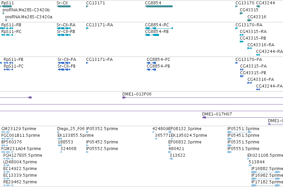Select Sr-CII-RA transcript label
Image resolution: width=283 pixels, height=187 pixels.
[x=66, y=25]
